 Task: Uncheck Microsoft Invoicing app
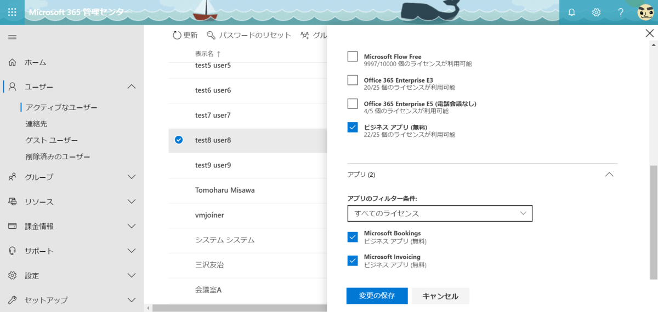pyautogui.click(x=353, y=261)
